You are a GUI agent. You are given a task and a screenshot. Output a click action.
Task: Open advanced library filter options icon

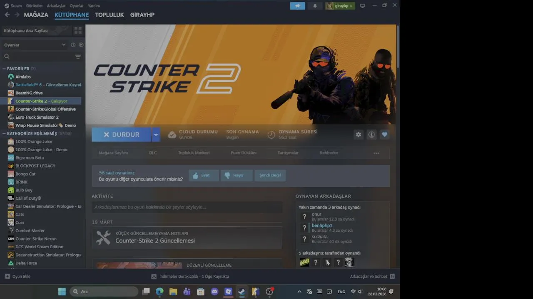tap(78, 56)
